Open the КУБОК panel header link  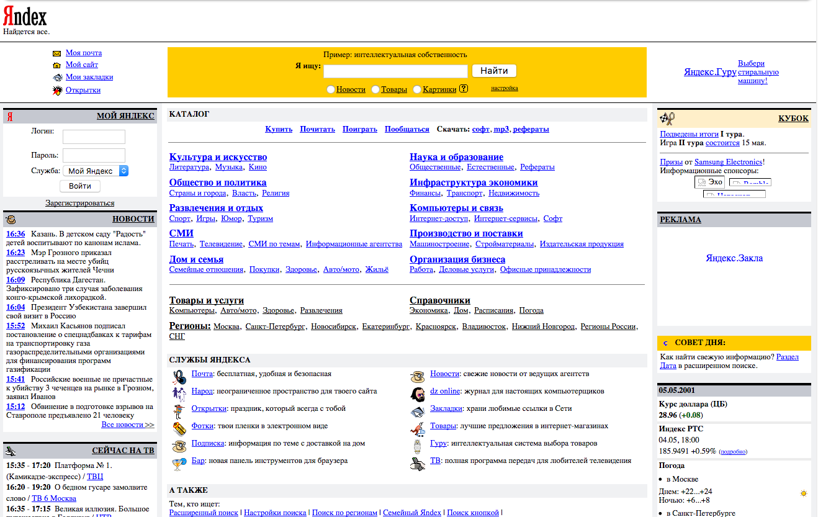[x=793, y=119]
